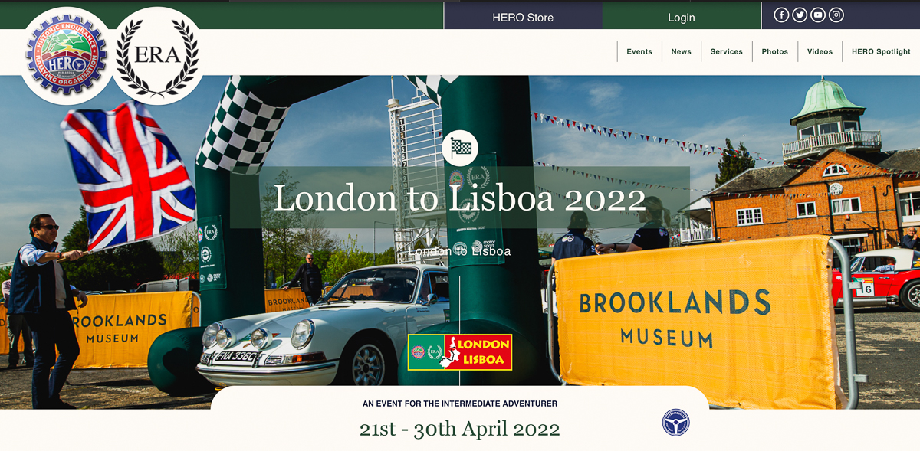Open the Services menu

pos(726,52)
